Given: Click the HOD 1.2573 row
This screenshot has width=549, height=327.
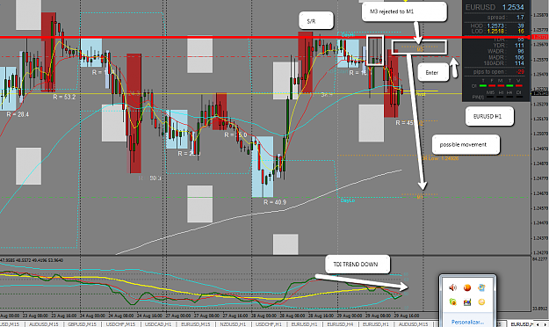Looking at the screenshot, I should (497, 25).
